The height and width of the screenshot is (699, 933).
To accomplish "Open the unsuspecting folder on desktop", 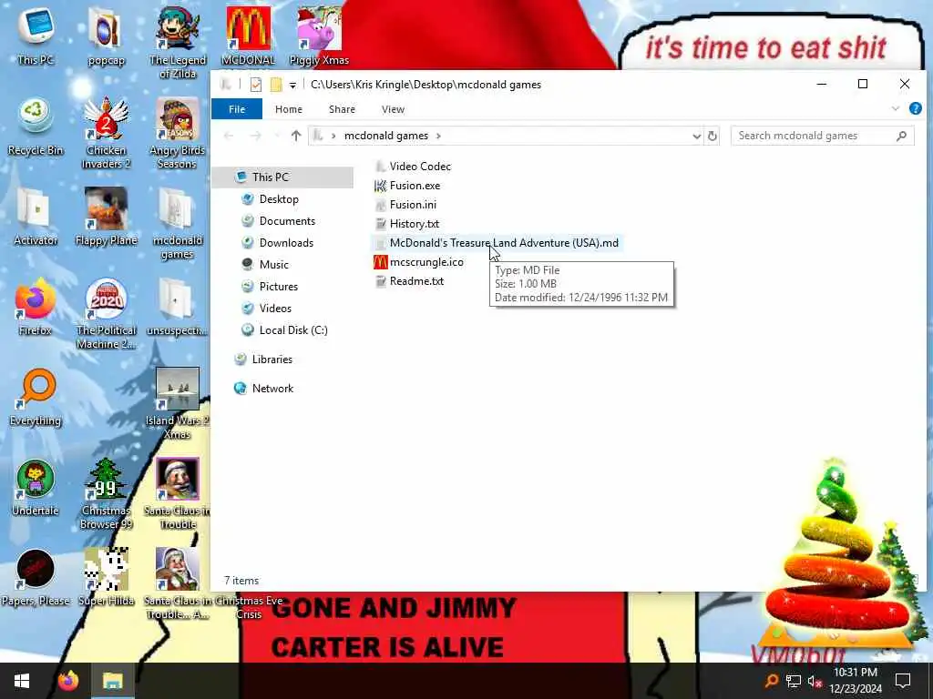I will pyautogui.click(x=178, y=307).
